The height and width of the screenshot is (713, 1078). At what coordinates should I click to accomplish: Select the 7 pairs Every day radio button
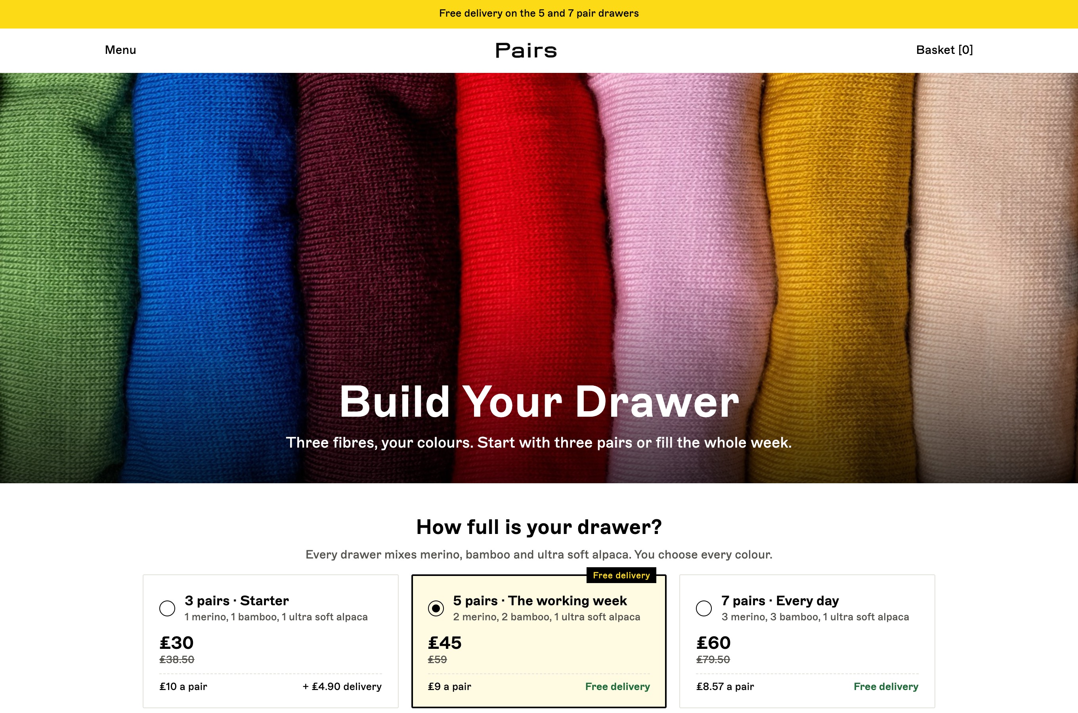click(703, 608)
